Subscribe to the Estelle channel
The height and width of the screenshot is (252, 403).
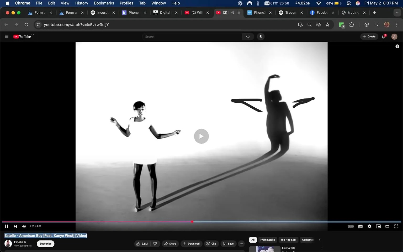click(x=45, y=244)
